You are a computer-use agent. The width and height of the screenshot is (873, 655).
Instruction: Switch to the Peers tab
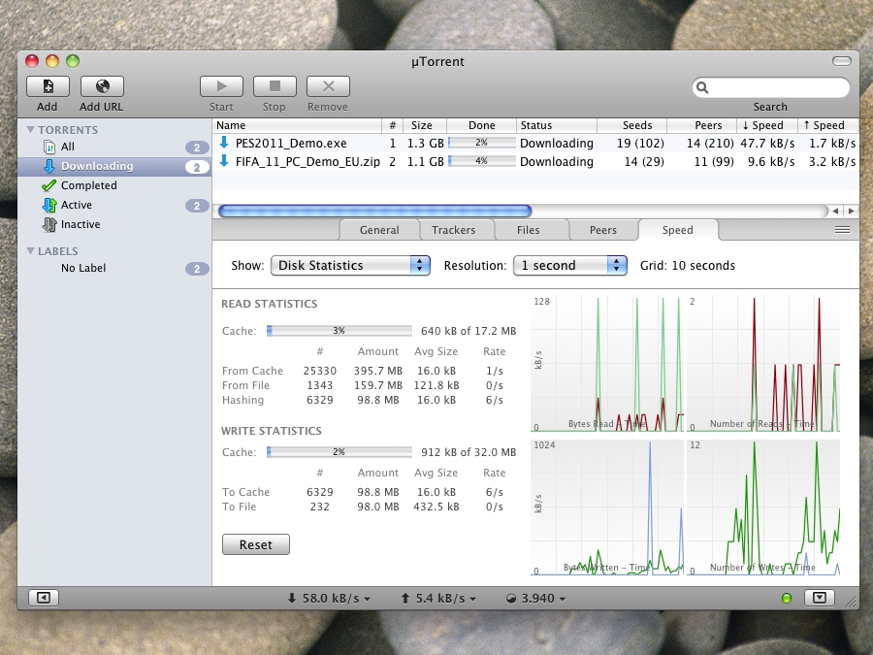603,230
